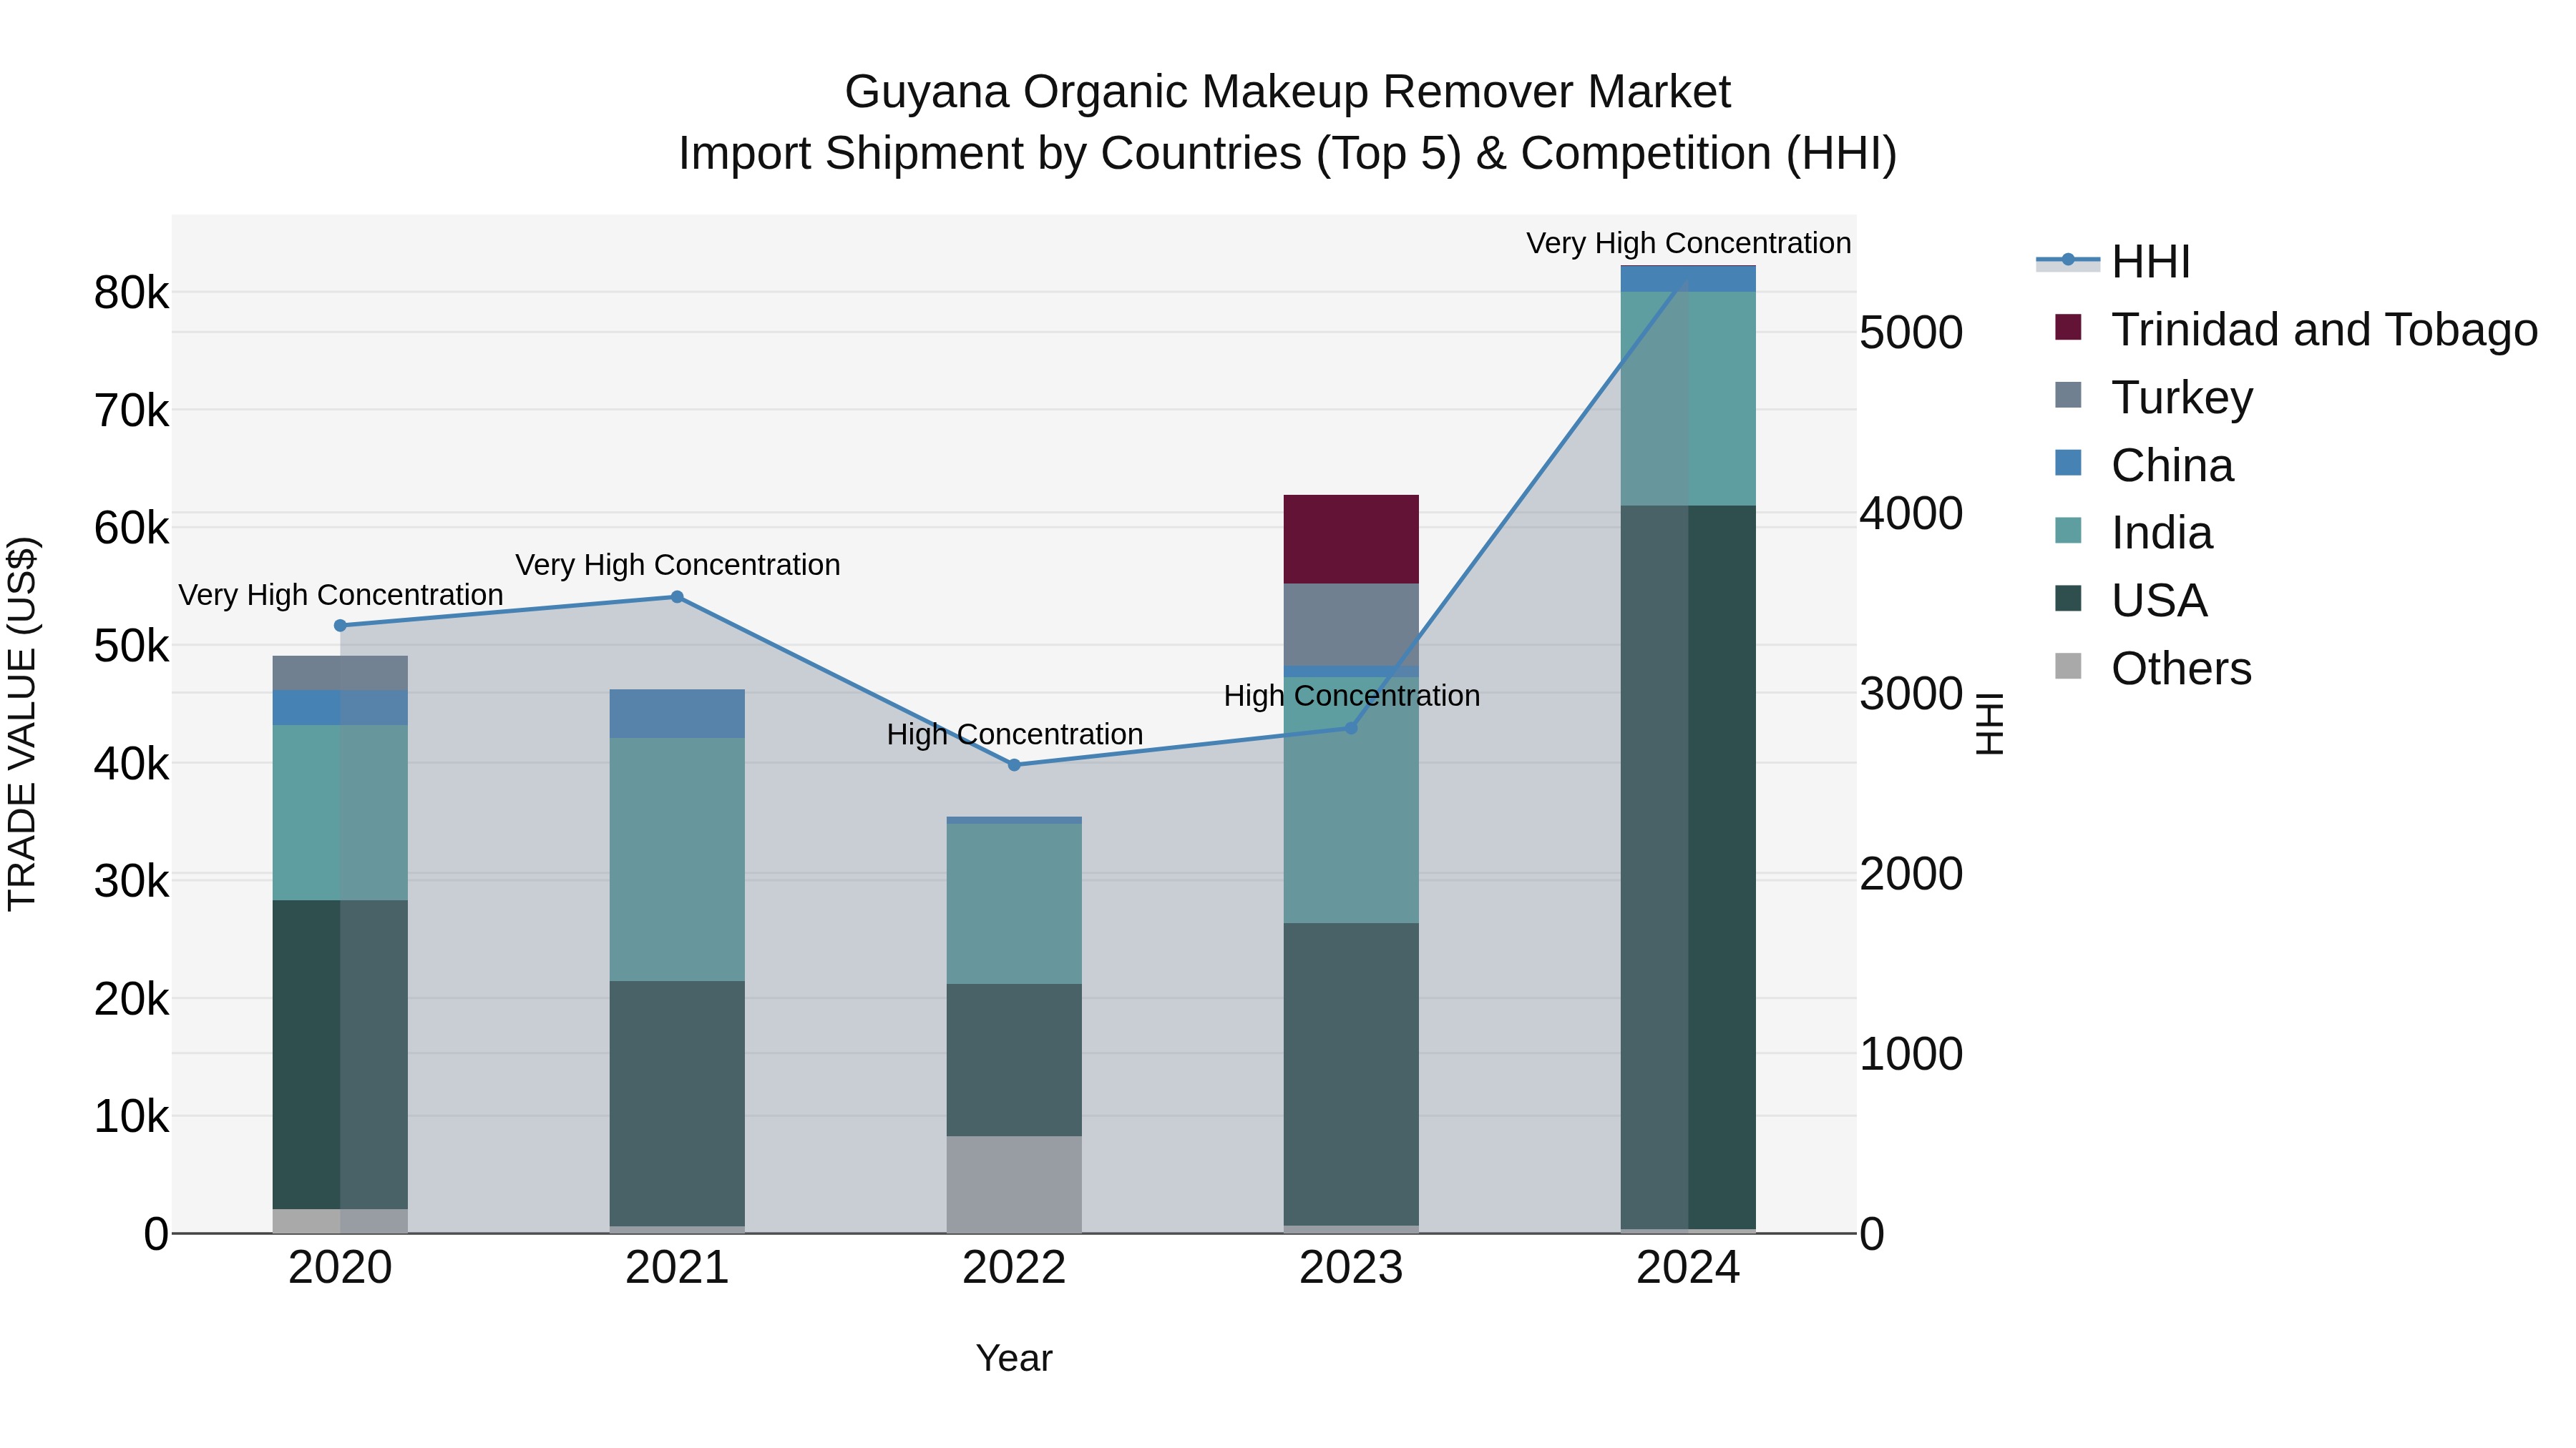This screenshot has width=2576, height=1448.
Task: Click the 3000 HHI axis tick label
Action: 1911,694
